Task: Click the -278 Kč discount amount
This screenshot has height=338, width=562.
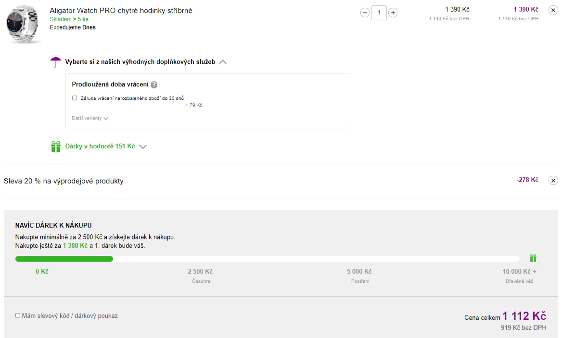Action: (527, 180)
